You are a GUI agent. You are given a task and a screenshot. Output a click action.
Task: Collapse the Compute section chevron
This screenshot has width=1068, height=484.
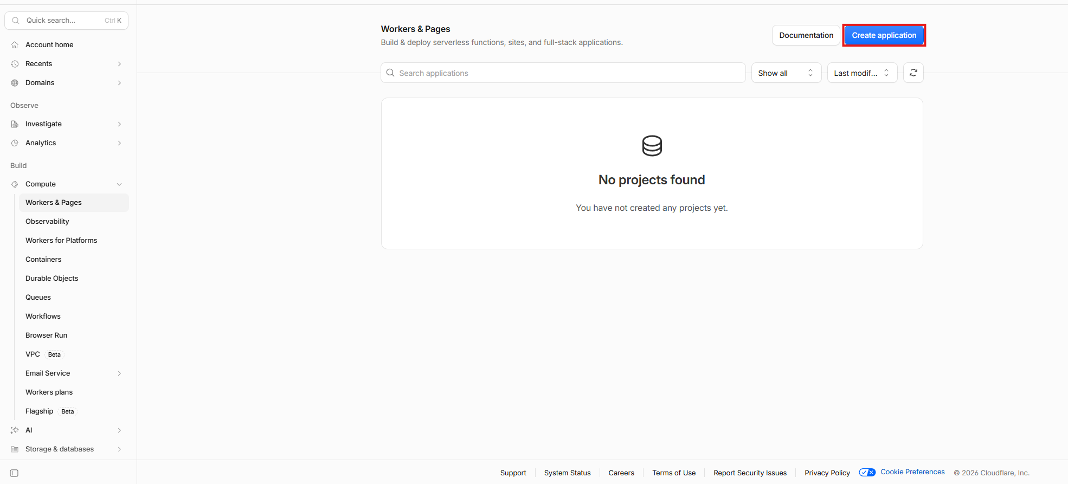click(119, 184)
